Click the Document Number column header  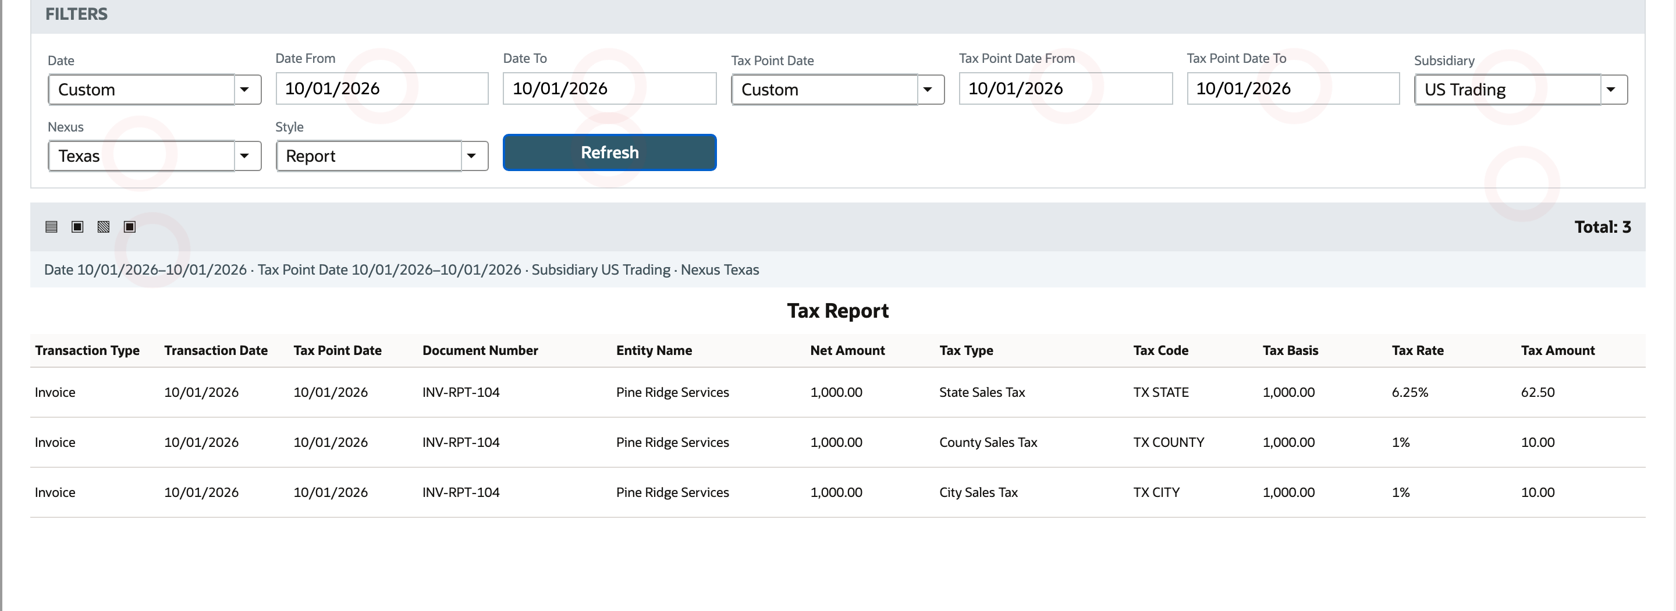click(x=480, y=351)
